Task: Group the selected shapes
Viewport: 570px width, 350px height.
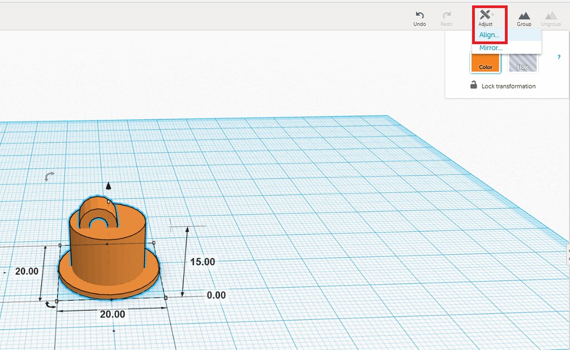Action: coord(524,18)
